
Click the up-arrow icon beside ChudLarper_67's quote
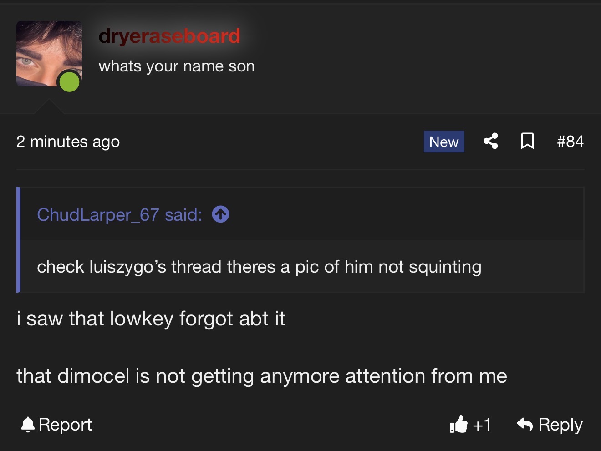tap(221, 214)
